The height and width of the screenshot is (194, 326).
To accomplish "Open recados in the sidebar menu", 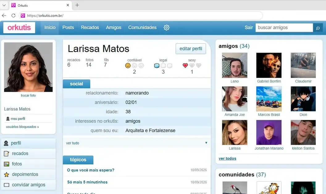I will 28,154.
